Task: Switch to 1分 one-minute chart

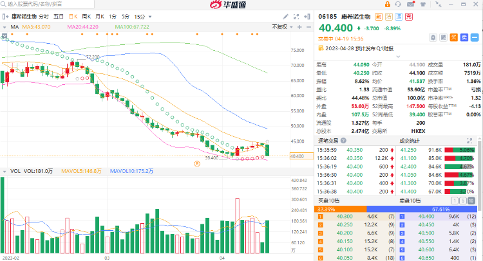Action: point(113,17)
